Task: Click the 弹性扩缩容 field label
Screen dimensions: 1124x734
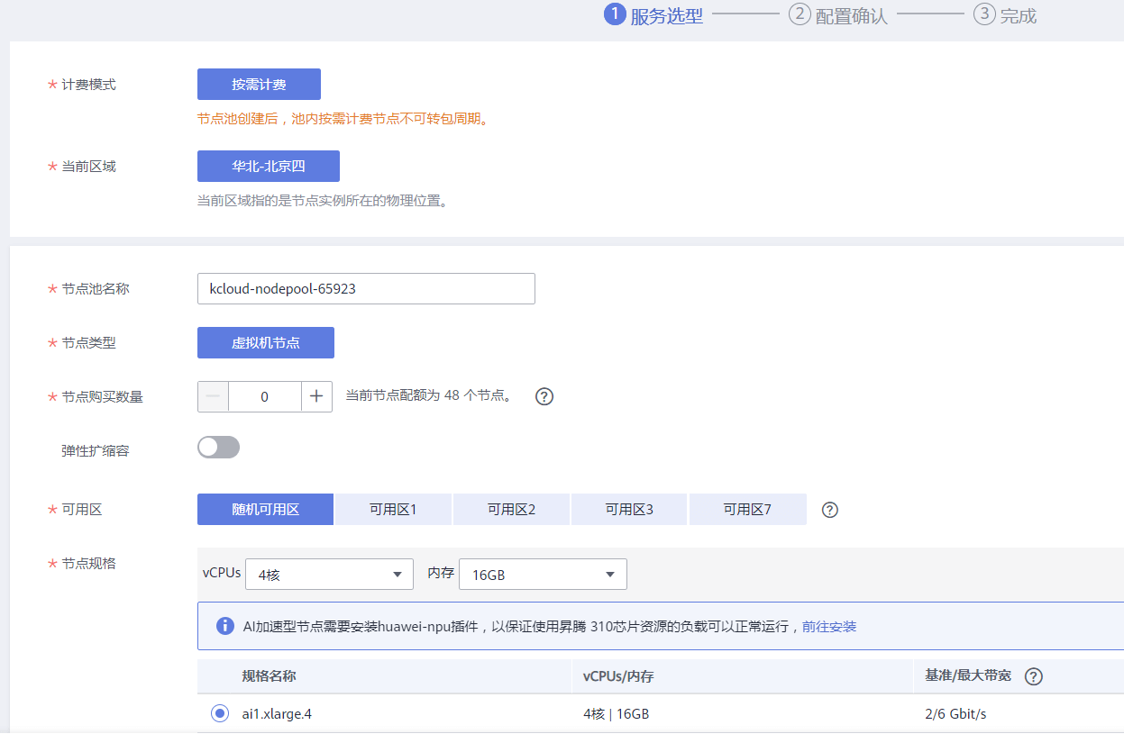Action: (96, 450)
